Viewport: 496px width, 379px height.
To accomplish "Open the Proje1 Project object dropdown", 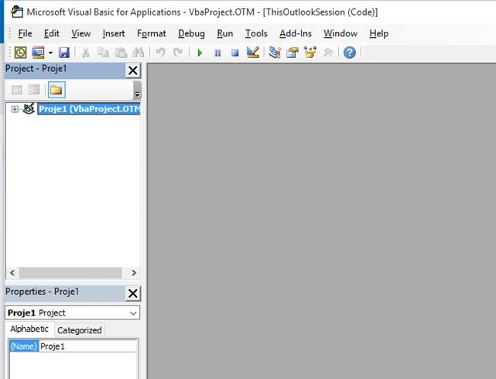I will [133, 313].
